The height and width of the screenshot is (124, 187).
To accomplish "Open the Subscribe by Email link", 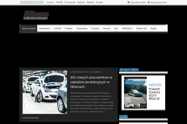I will pos(159,2).
